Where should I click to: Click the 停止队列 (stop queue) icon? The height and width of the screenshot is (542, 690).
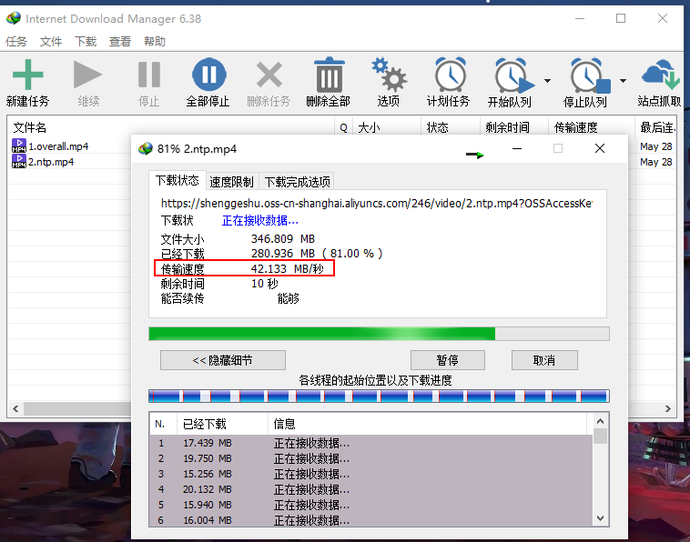pos(590,75)
